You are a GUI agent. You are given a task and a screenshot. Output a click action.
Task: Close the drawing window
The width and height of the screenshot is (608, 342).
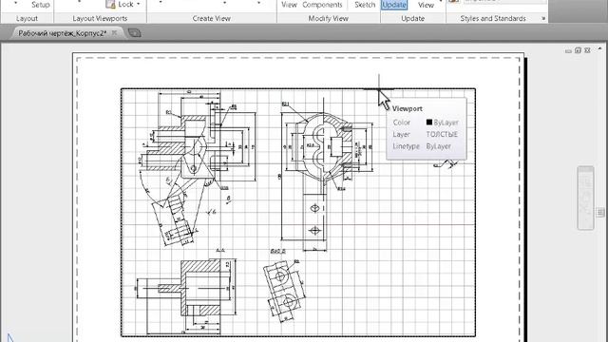[587, 50]
